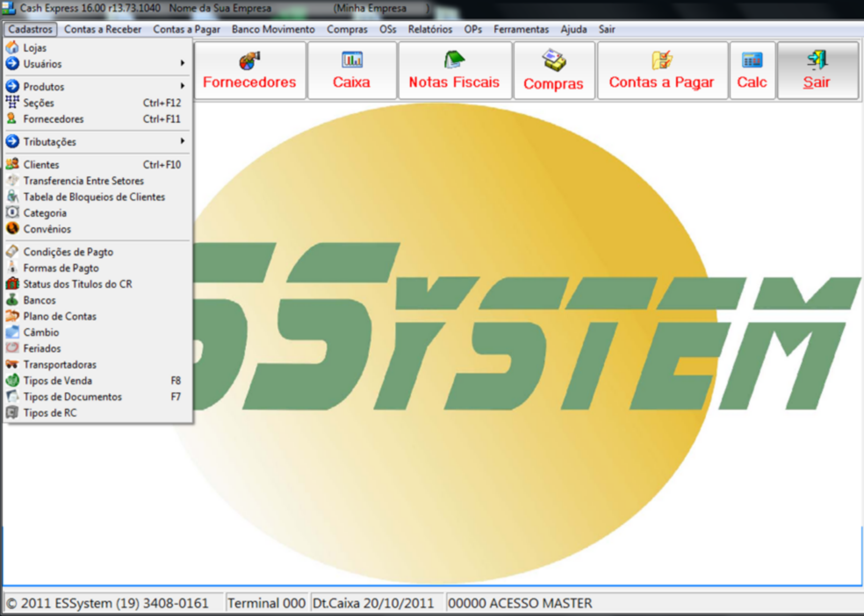The height and width of the screenshot is (616, 864).
Task: Click the Lojas house icon in menu
Action: [12, 47]
